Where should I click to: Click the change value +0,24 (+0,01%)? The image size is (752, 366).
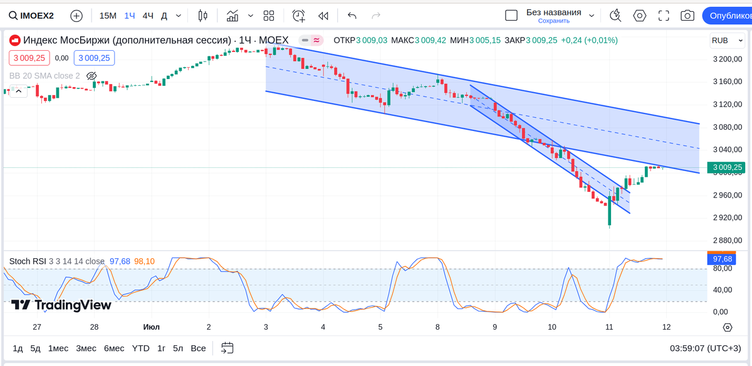[589, 40]
